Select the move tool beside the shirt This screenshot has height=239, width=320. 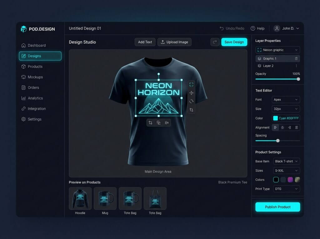pos(192,93)
